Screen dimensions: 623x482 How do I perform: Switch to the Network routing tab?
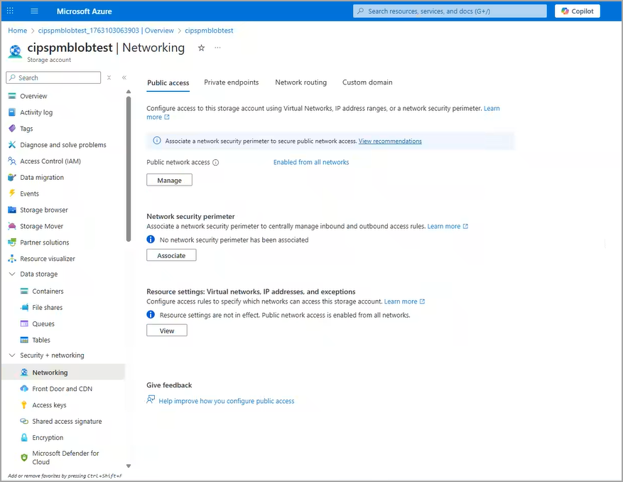pyautogui.click(x=300, y=82)
